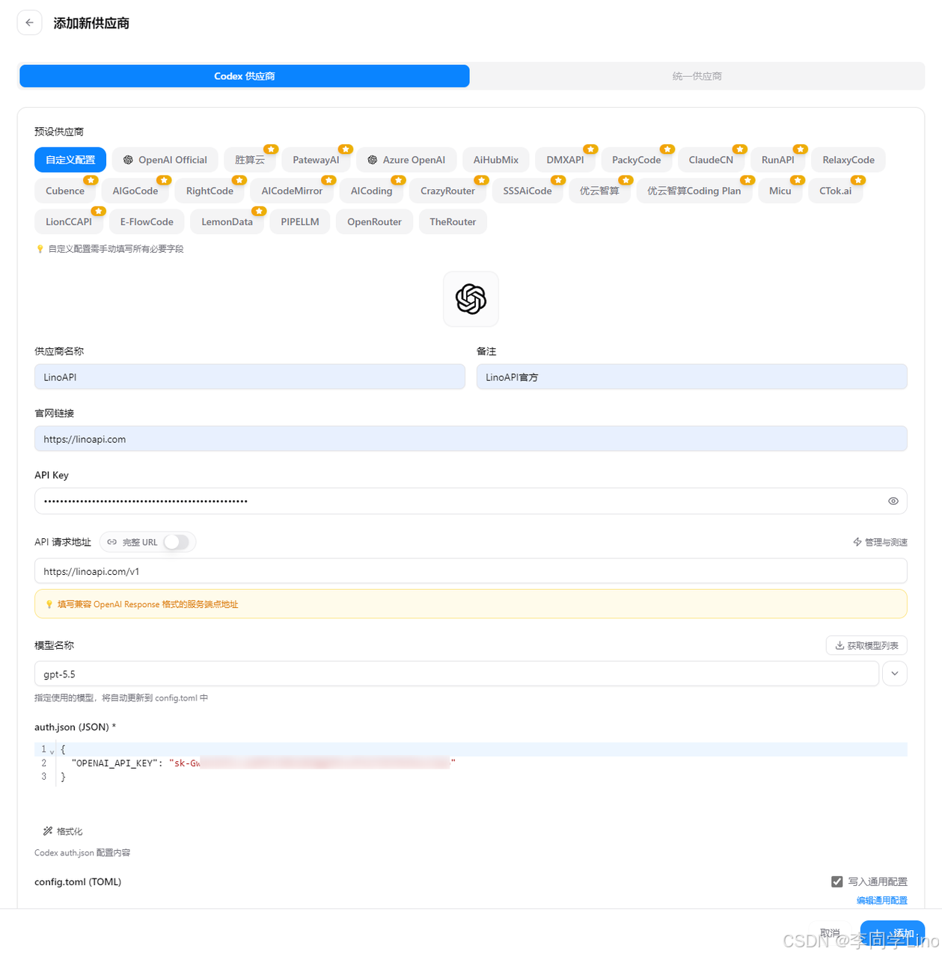This screenshot has width=942, height=957.
Task: Switch to the 统一供应商 tab
Action: coord(697,76)
